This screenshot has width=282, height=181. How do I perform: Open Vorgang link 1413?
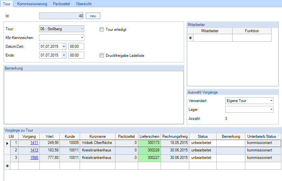(x=34, y=150)
